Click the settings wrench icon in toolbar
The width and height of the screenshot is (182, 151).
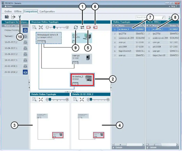[20, 17]
